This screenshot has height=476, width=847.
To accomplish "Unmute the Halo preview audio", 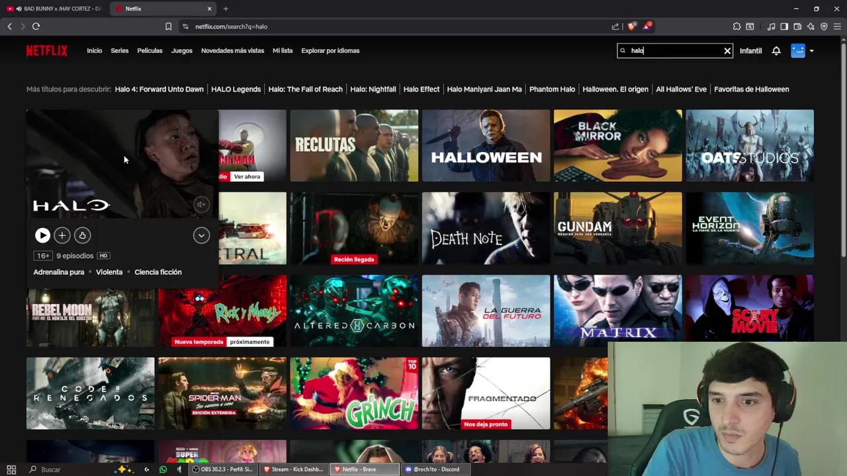I will (x=201, y=204).
